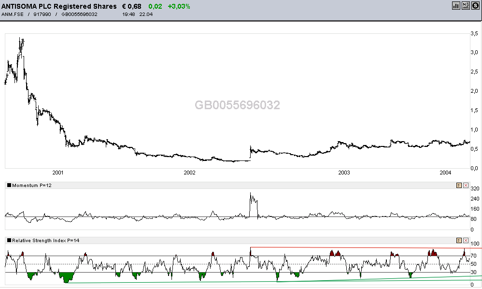
Task: Click the 917990 security number
Action: point(42,14)
